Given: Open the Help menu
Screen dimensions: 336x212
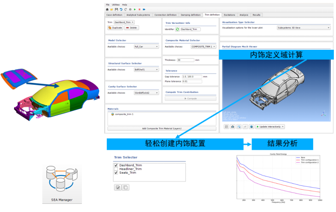Looking at the screenshot, I should click(x=125, y=5).
